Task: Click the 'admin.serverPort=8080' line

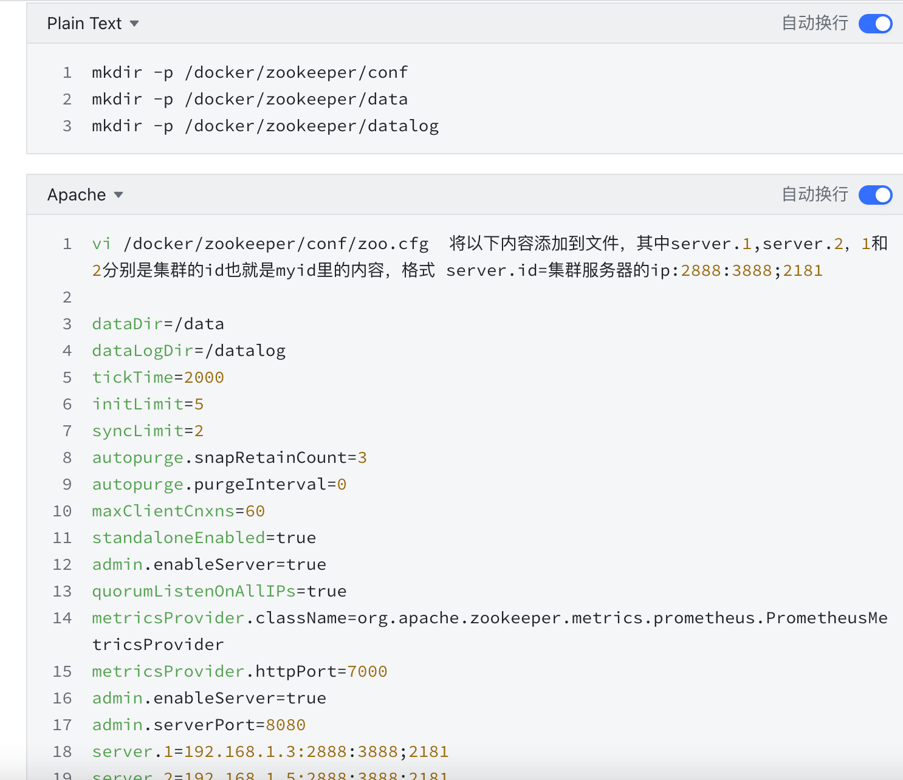Action: [199, 725]
